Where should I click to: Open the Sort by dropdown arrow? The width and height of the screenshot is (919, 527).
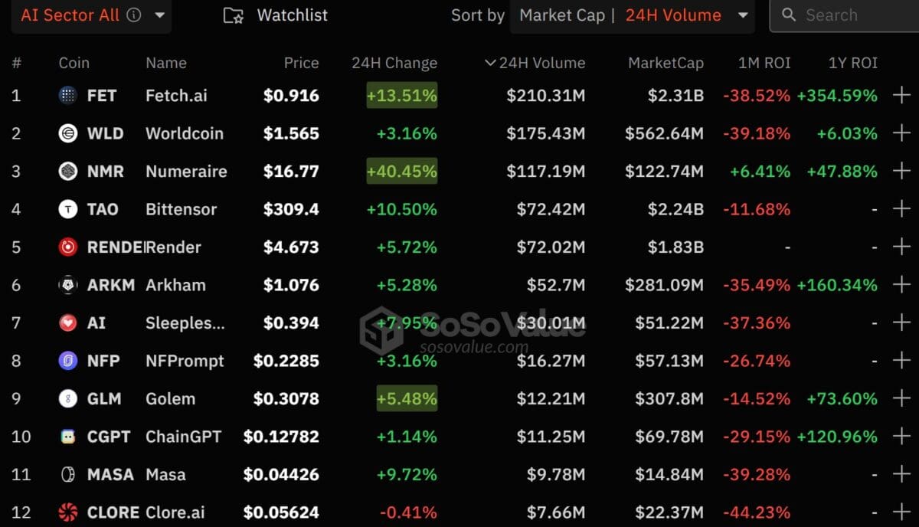pos(743,15)
